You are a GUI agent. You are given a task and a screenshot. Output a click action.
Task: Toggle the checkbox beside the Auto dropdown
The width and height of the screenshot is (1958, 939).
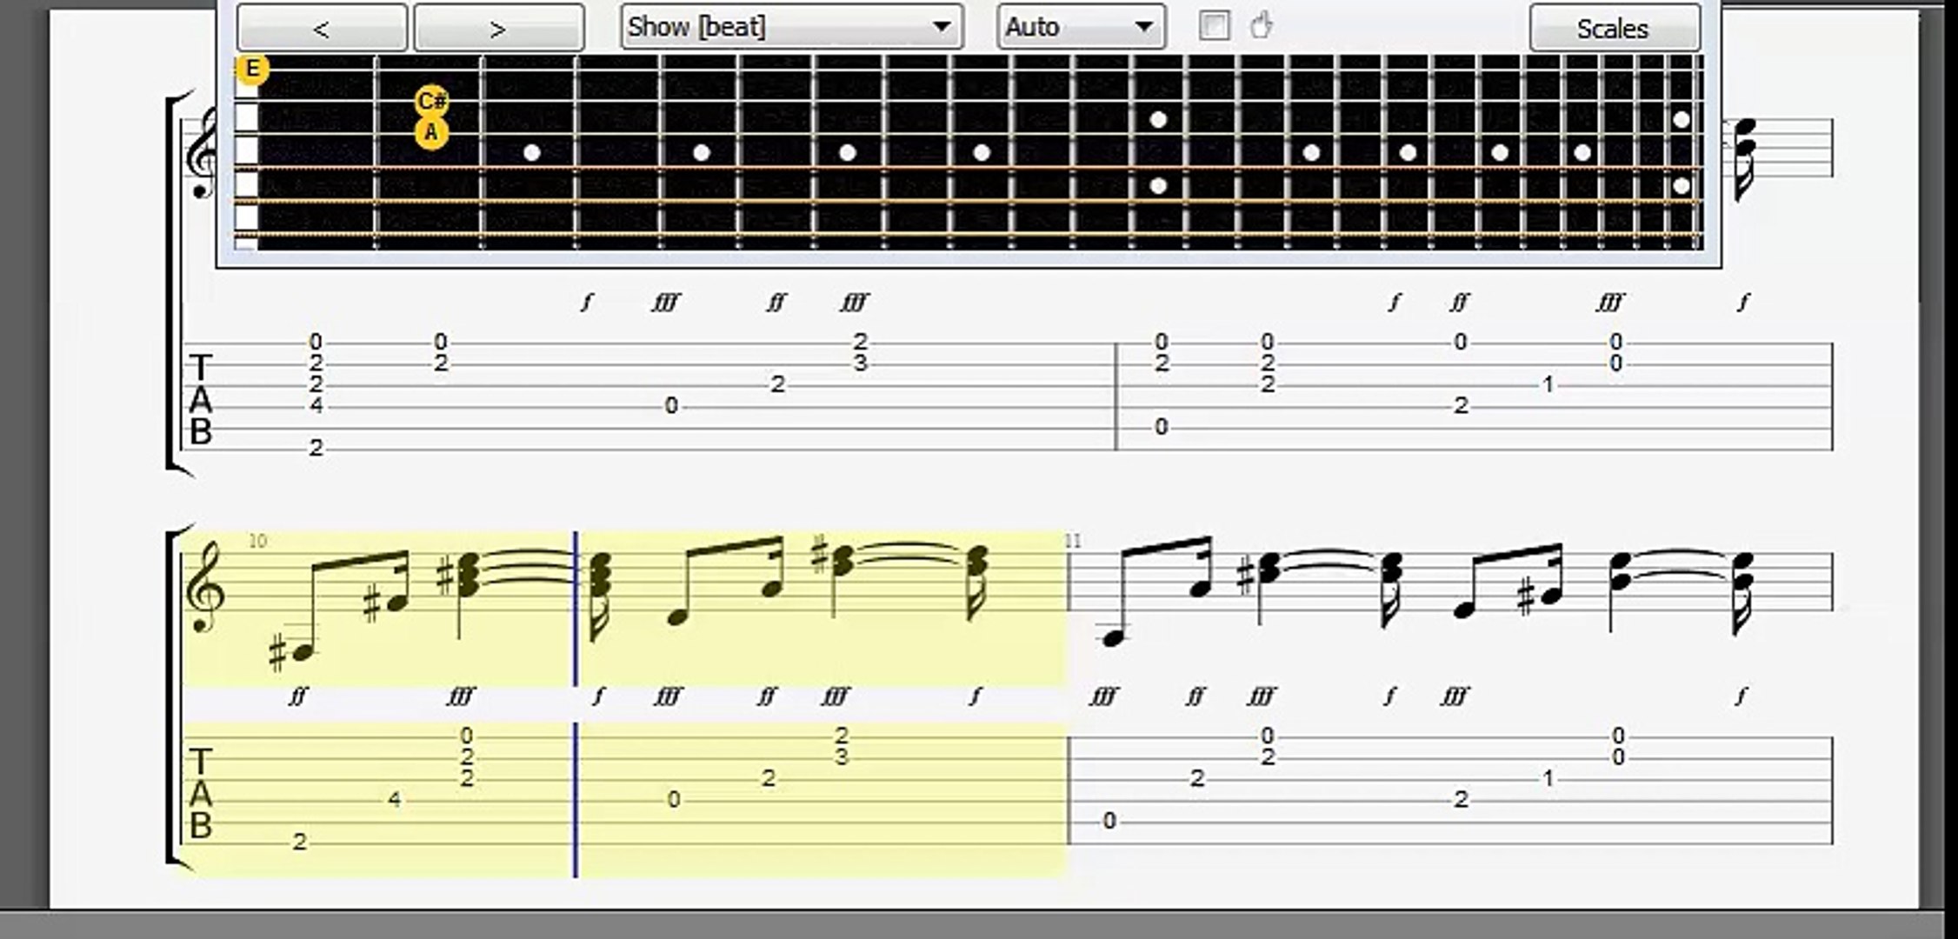pyautogui.click(x=1214, y=26)
